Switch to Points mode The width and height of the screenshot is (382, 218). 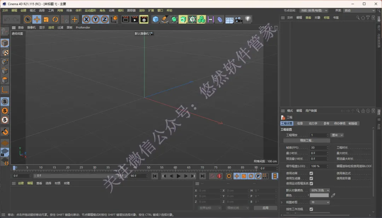click(5, 62)
